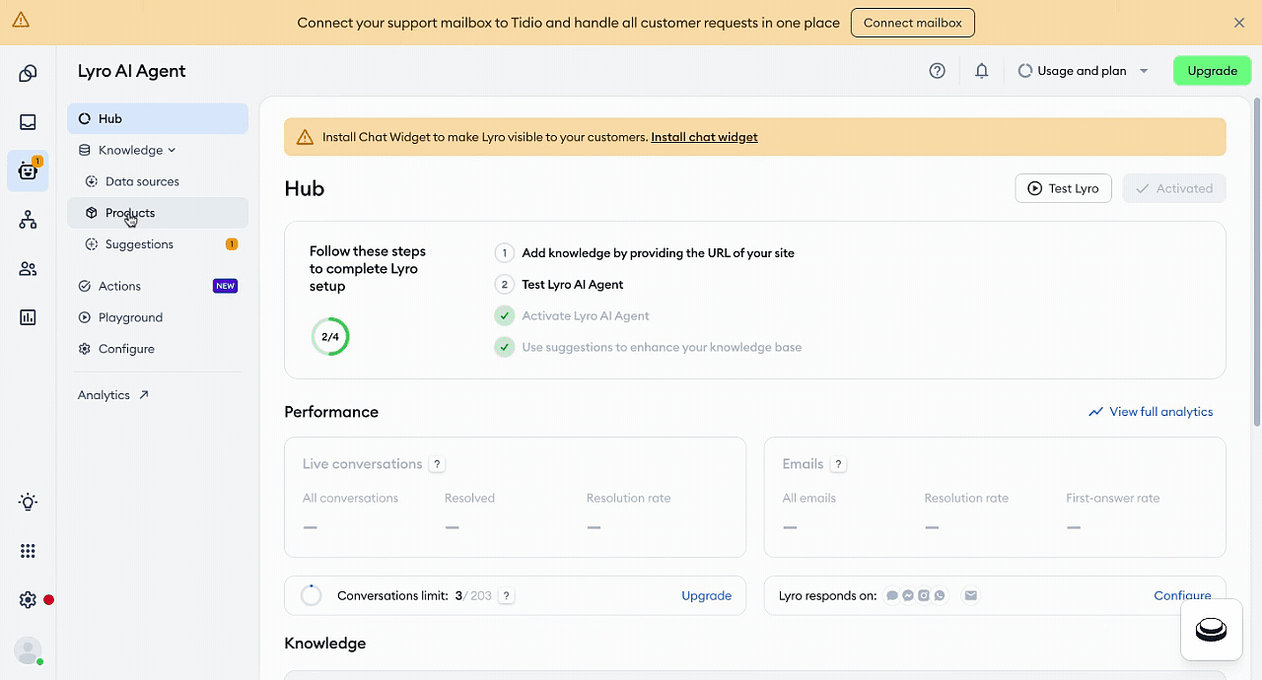The height and width of the screenshot is (680, 1262).
Task: Close the Connect mailbox banner
Action: click(x=1239, y=23)
